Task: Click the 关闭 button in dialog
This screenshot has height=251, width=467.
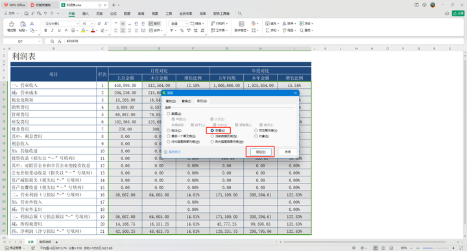Action: 287,152
